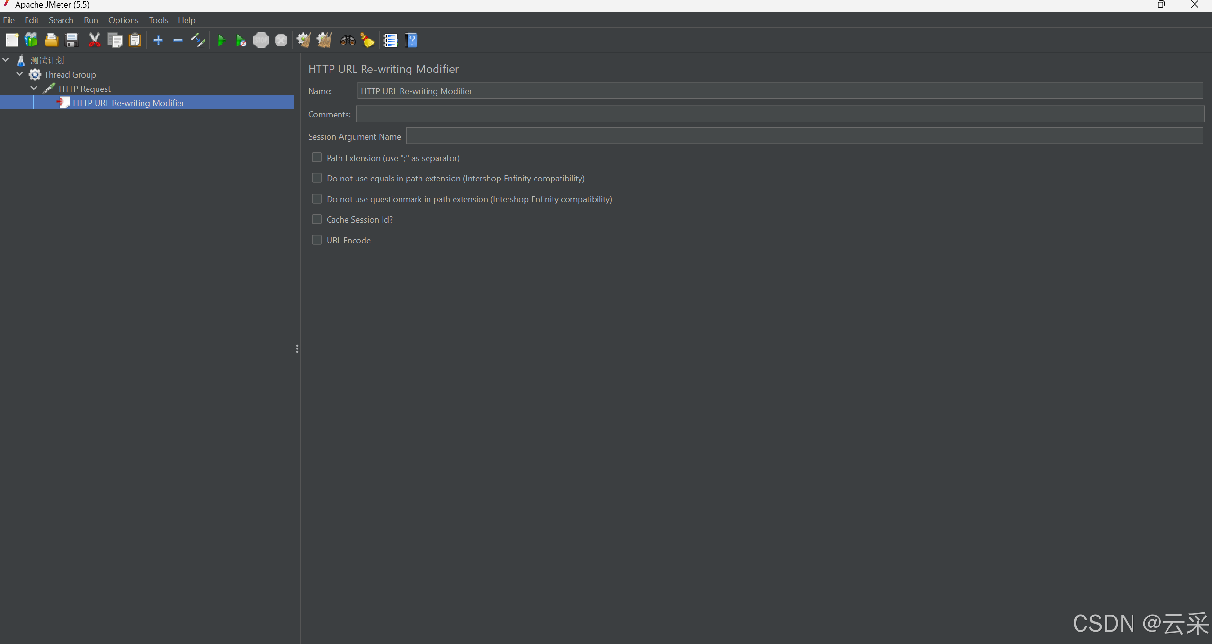Screen dimensions: 1212x644
Task: Click the Clear results broom icon
Action: tap(304, 40)
